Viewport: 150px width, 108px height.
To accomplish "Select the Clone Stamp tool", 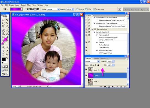I will [3, 34].
